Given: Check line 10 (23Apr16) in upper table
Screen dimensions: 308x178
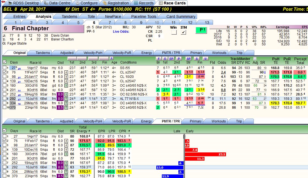Looking at the screenshot, I should 4,107.
